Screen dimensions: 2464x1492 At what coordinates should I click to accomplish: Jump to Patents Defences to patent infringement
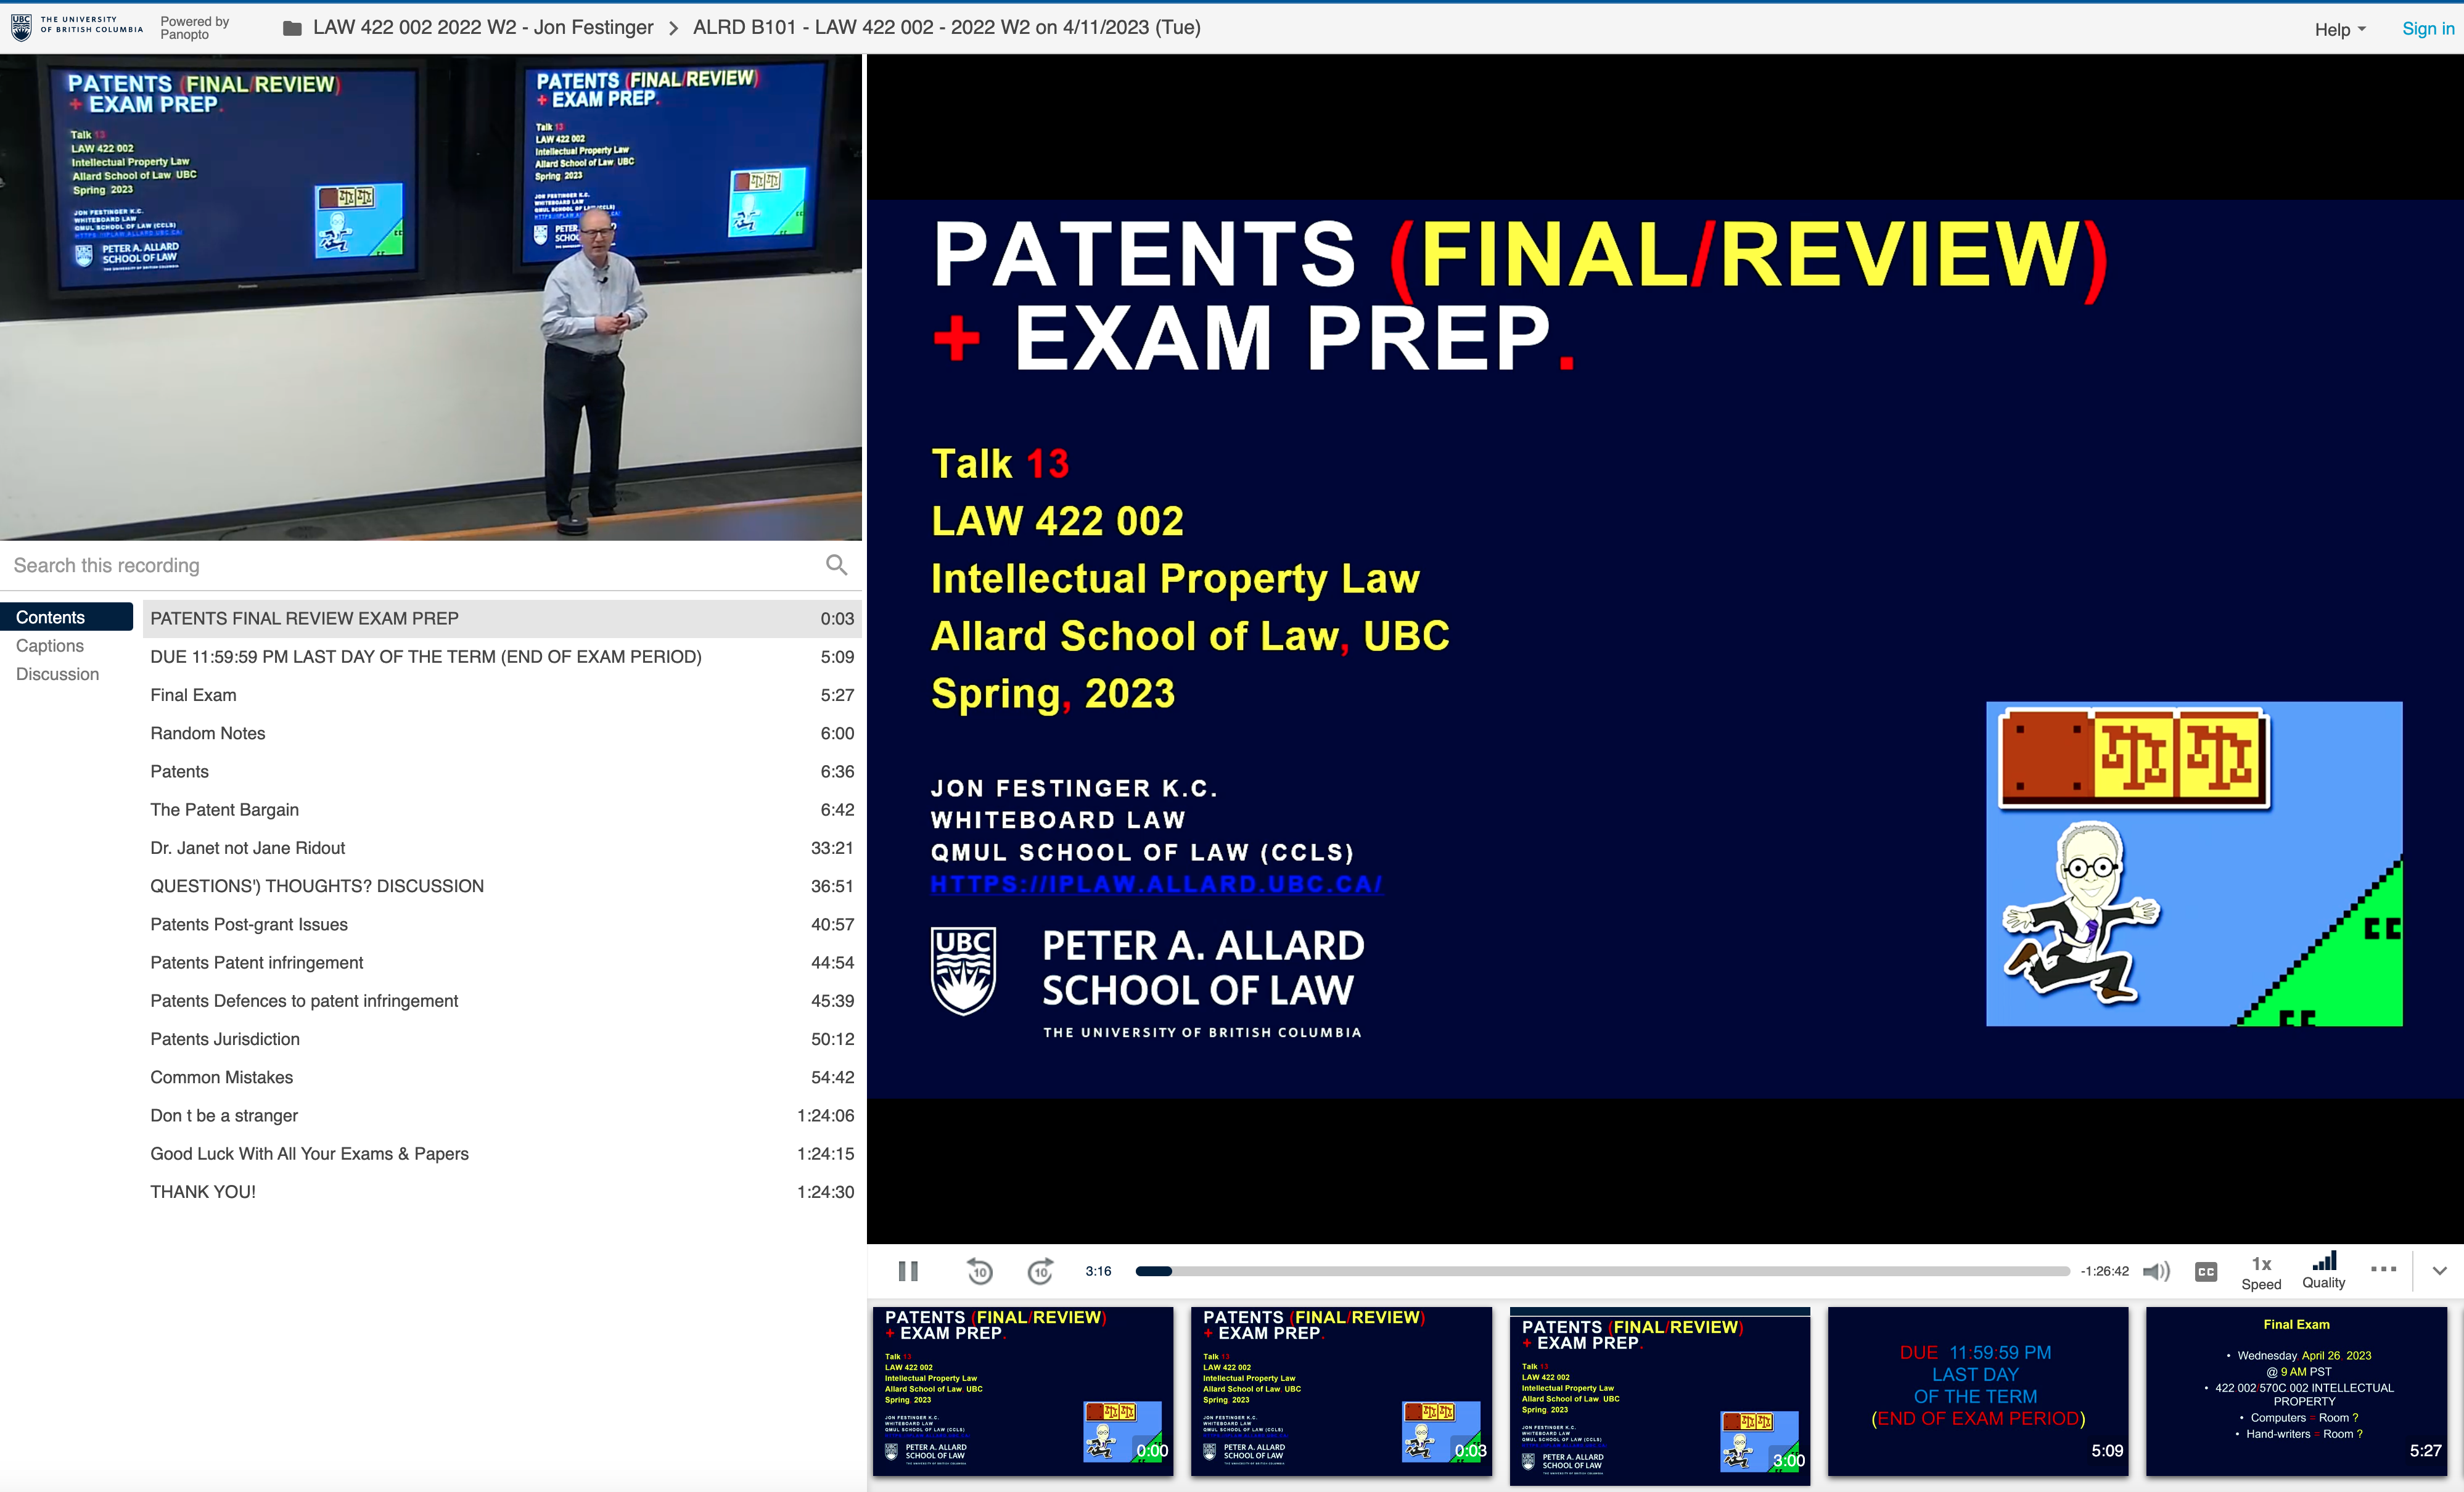(x=502, y=1001)
